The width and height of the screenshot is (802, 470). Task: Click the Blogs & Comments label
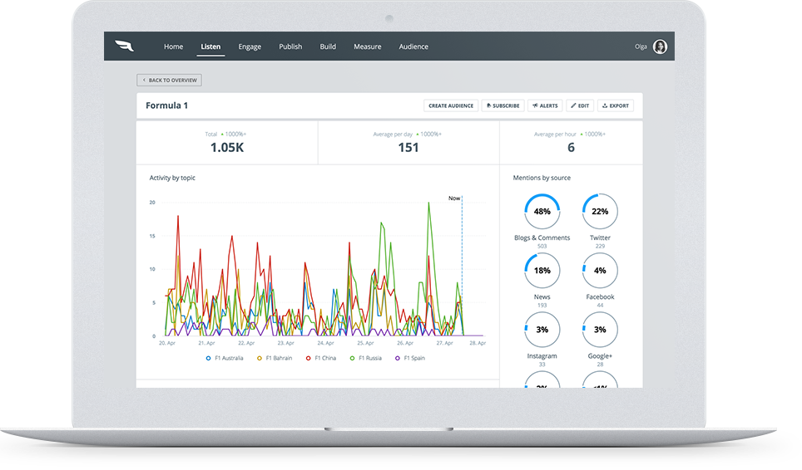(542, 237)
